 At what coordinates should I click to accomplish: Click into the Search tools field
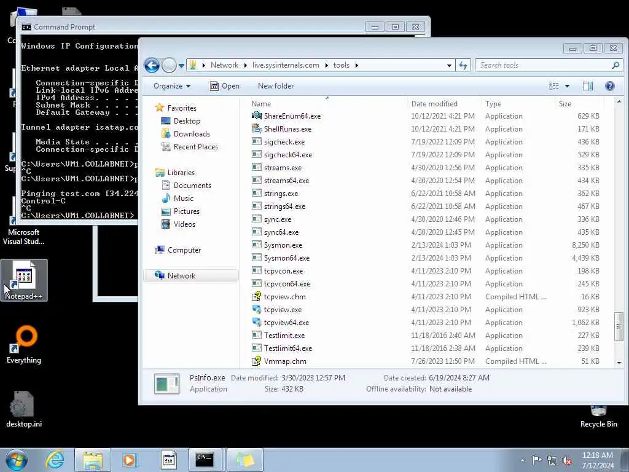543,65
